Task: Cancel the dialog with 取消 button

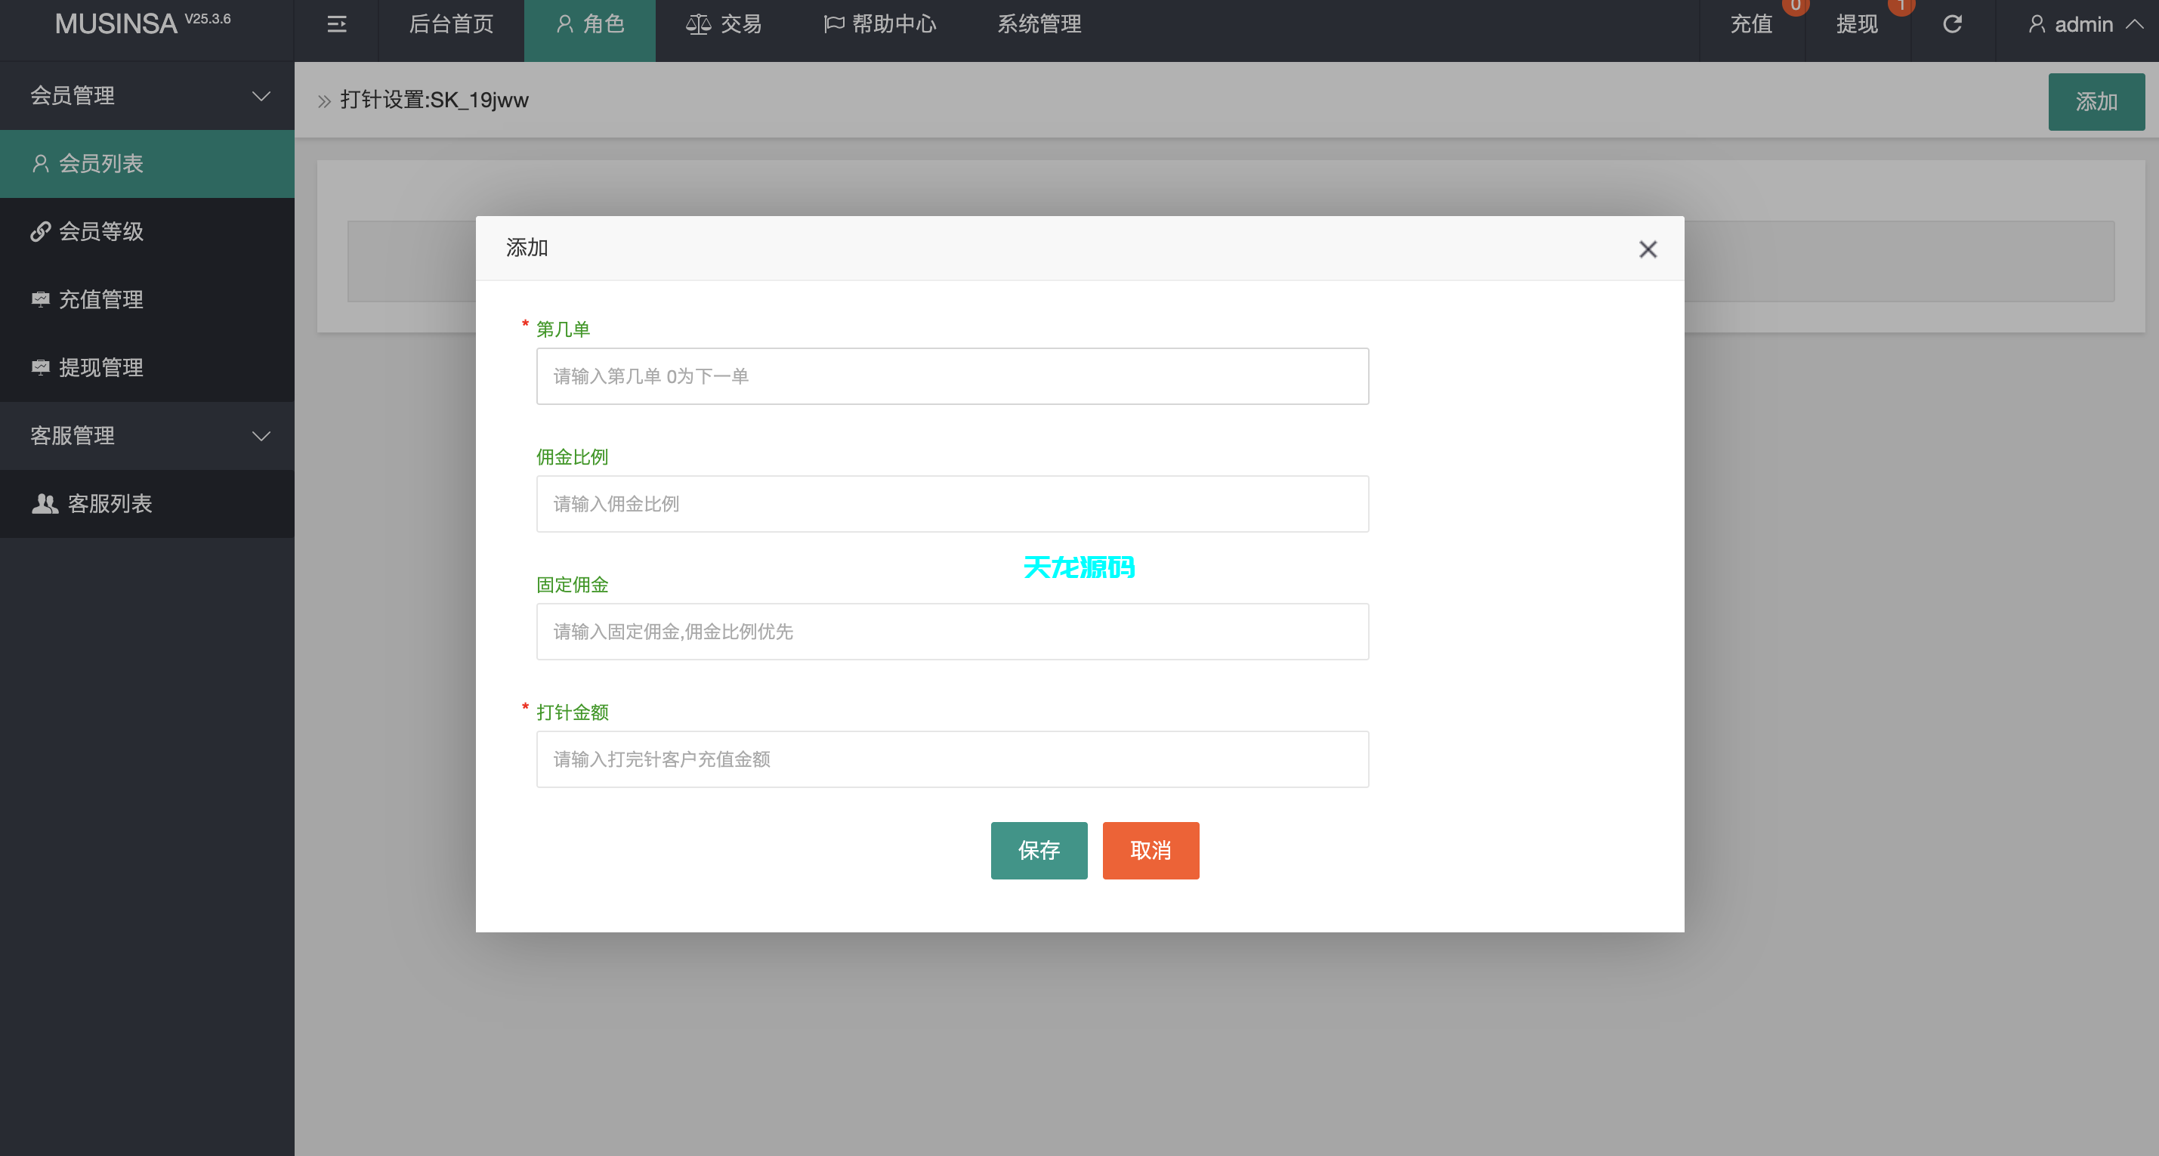Action: click(1151, 850)
